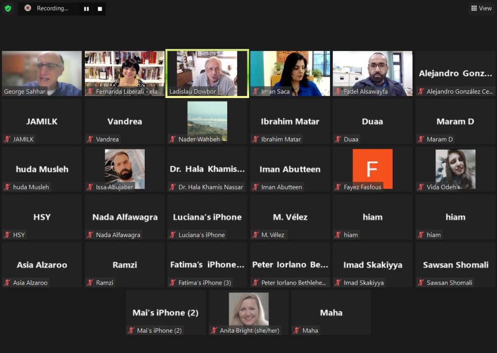Screen dimensions: 497x353
Task: Click muted mic icon beside Asia Alzaroo
Action: tap(7, 283)
